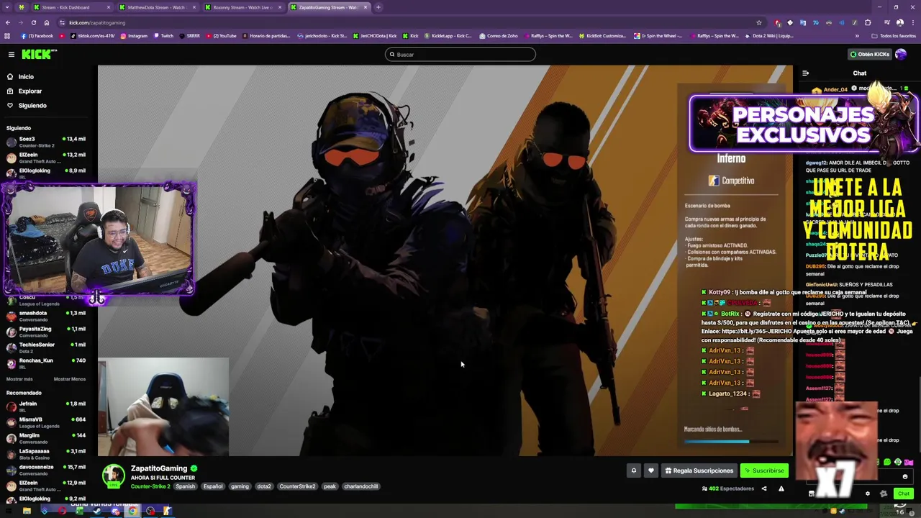Viewport: 921px width, 518px height.
Task: Select the CounterStrike2 tag
Action: pyautogui.click(x=297, y=486)
